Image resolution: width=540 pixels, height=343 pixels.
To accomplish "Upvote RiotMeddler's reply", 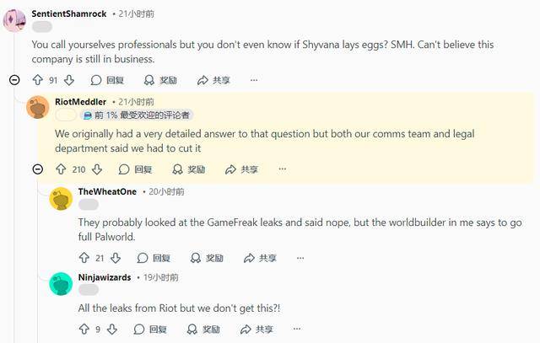I will click(x=61, y=169).
